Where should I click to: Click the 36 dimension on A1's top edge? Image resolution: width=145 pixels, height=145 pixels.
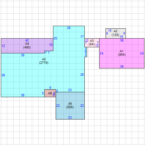pos(122,40)
